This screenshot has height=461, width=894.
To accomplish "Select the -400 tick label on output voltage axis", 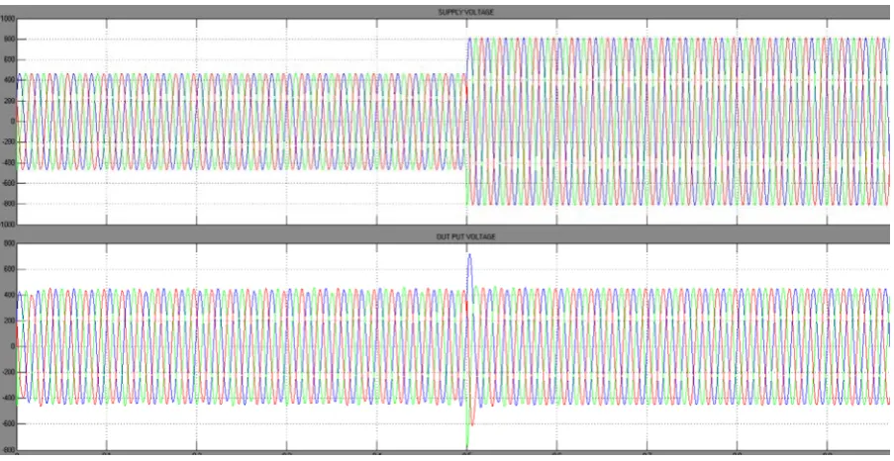I will point(8,398).
